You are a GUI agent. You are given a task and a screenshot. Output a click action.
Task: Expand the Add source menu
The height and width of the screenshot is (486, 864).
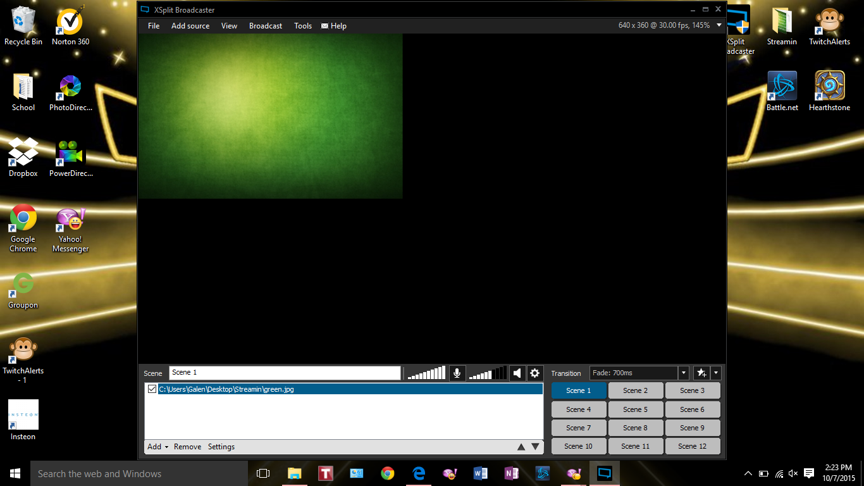(x=190, y=26)
